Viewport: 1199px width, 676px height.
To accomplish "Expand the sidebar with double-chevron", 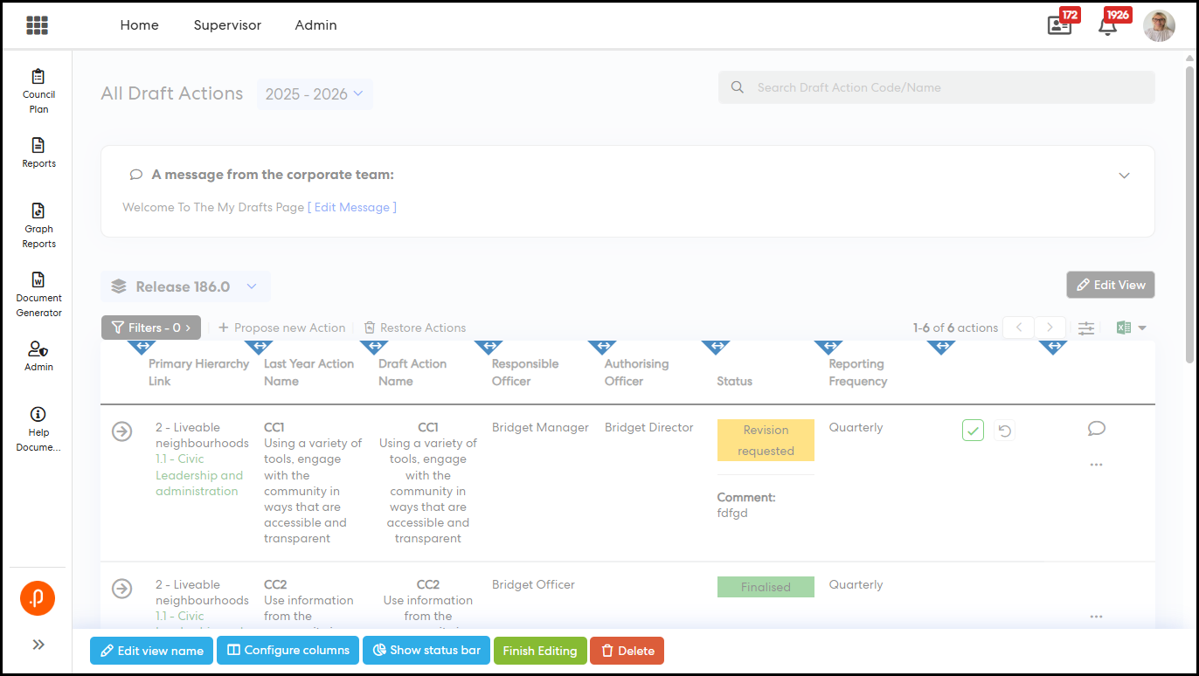I will 38,645.
